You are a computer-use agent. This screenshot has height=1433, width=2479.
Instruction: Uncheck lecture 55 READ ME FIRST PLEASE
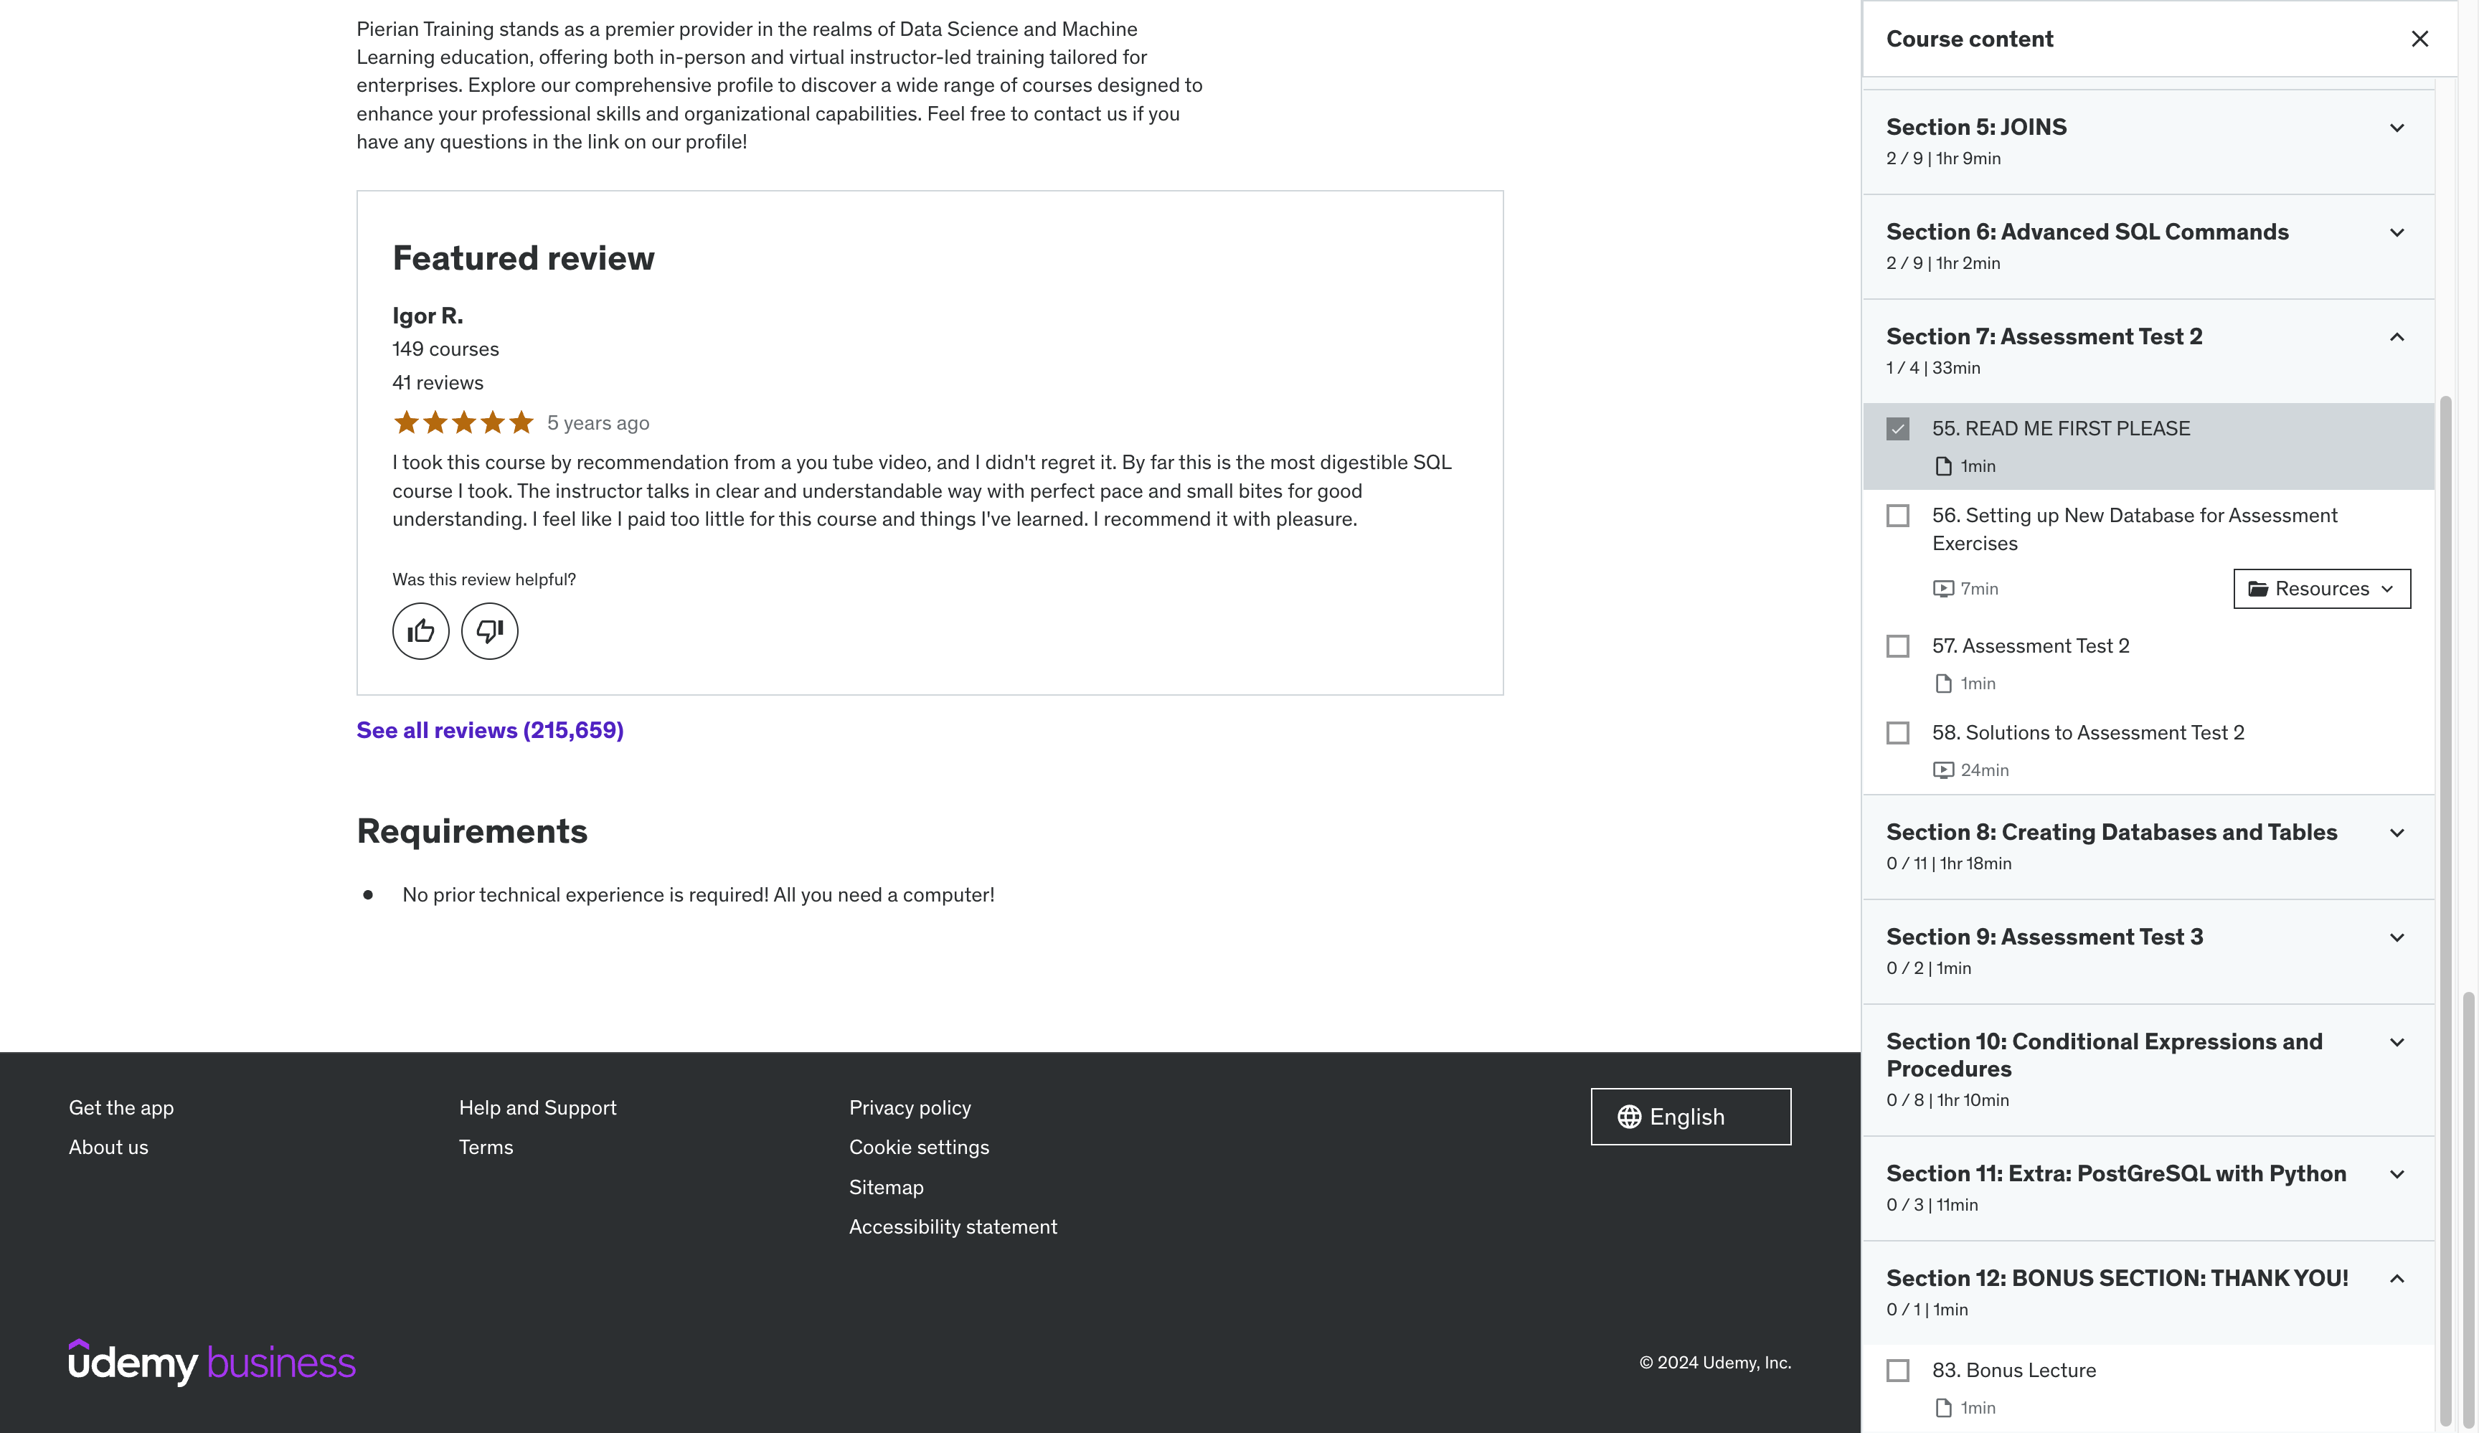tap(1897, 430)
